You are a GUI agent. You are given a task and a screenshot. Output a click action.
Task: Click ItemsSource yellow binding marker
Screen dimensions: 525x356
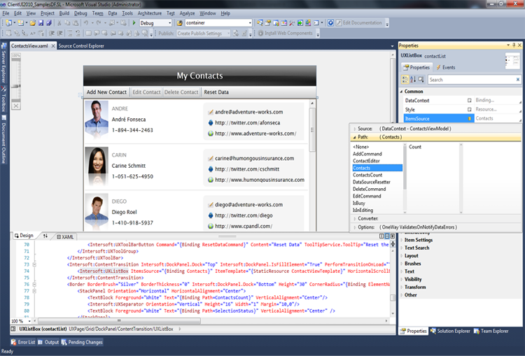pyautogui.click(x=470, y=118)
